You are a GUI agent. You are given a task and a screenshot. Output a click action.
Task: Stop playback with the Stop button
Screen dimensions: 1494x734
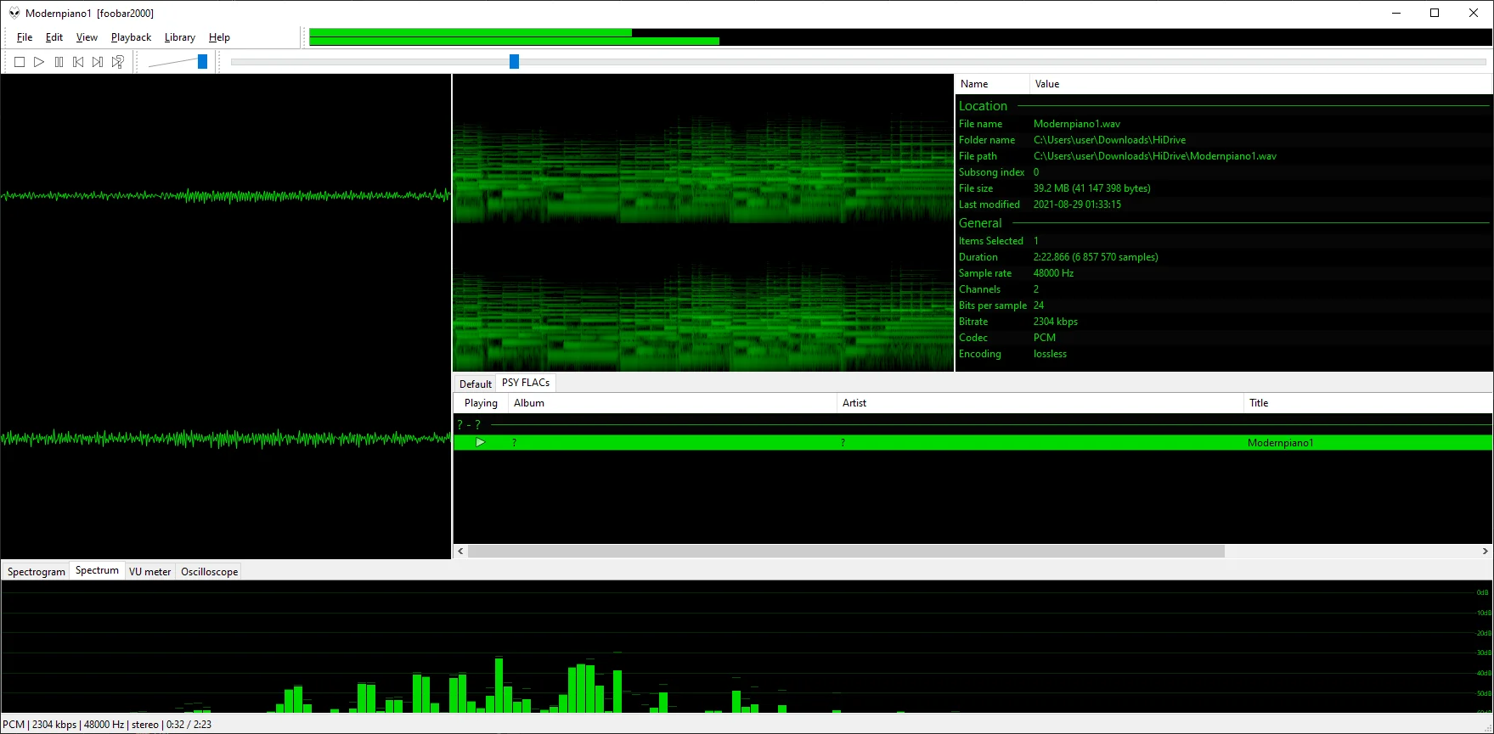20,62
